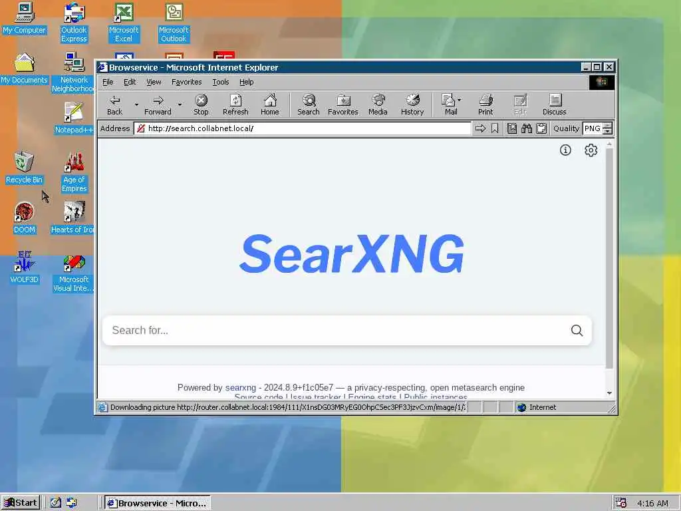Open My Computer desktop icon
This screenshot has height=511, width=681.
[24, 19]
